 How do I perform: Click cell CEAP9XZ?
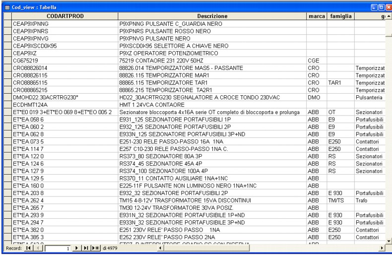(65, 53)
